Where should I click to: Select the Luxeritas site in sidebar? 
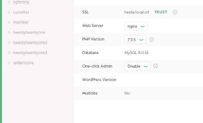pos(21,12)
